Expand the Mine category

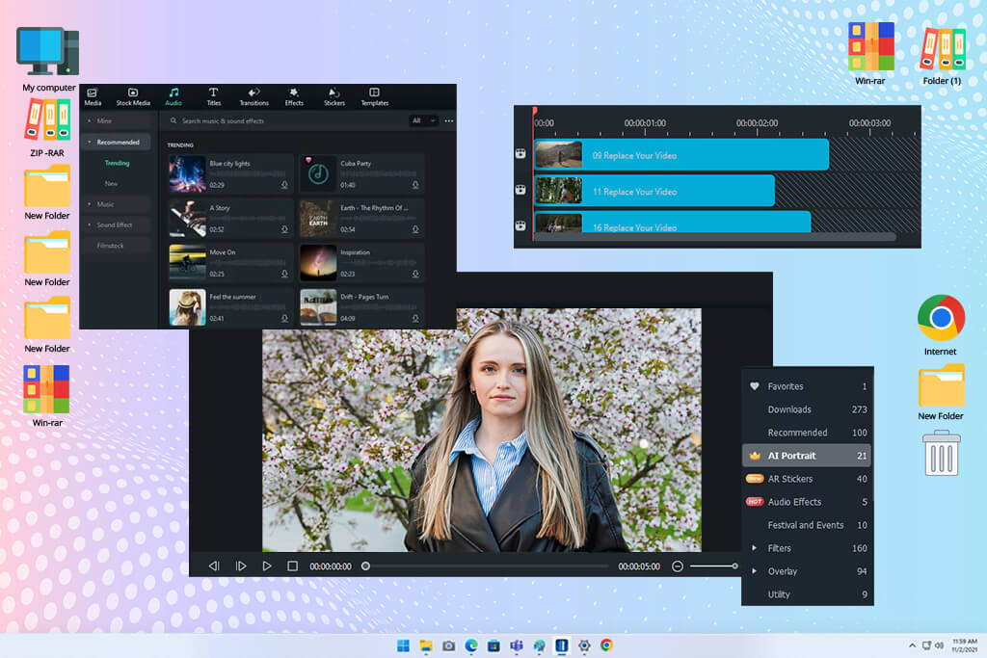tap(116, 120)
